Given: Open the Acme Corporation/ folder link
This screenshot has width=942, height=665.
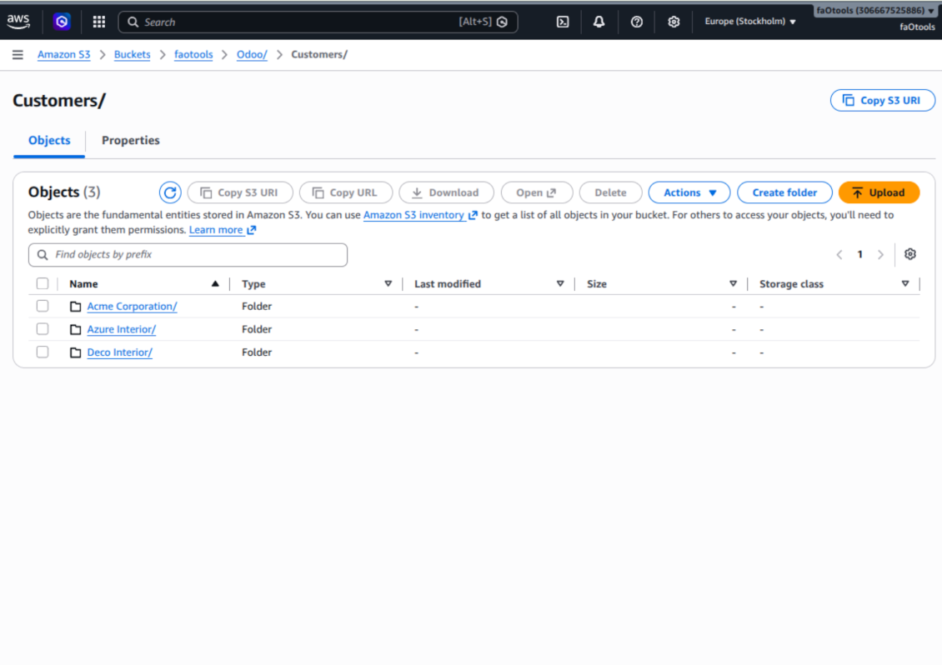Looking at the screenshot, I should pyautogui.click(x=133, y=307).
